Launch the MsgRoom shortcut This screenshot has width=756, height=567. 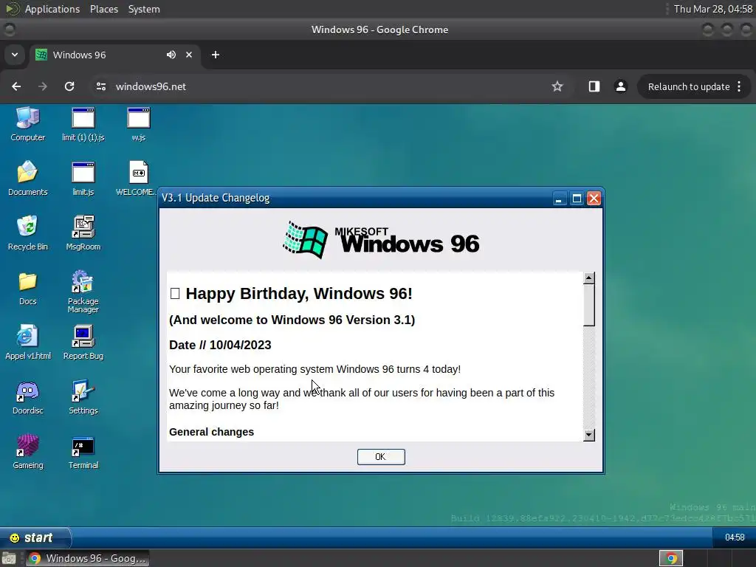tap(83, 233)
